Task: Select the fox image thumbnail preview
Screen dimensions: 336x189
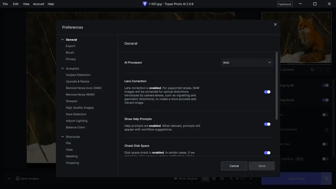Action: (297, 38)
